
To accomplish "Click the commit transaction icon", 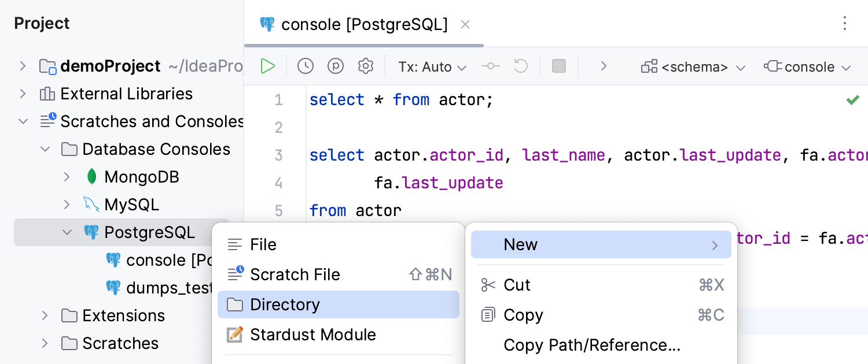I will (491, 66).
